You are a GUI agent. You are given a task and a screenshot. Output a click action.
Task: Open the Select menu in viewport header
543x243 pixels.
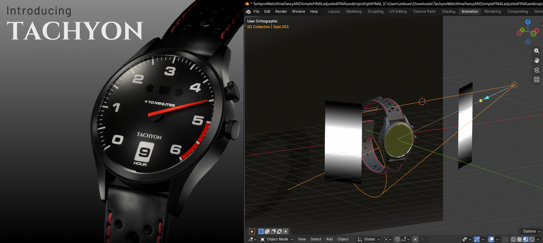pyautogui.click(x=316, y=239)
